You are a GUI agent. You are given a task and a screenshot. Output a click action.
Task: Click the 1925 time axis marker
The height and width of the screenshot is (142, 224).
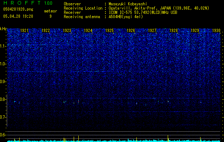(109, 31)
